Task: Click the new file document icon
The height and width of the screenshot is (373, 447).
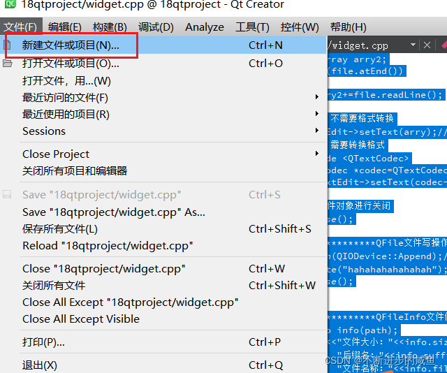Action: (x=8, y=45)
